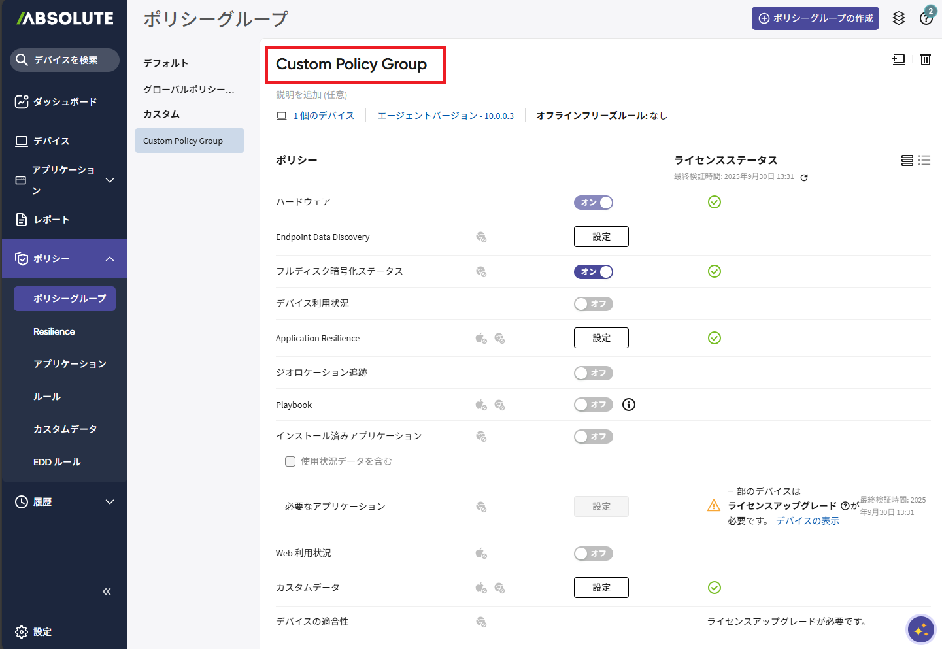Check the 使用状況データを含む checkbox

[290, 461]
